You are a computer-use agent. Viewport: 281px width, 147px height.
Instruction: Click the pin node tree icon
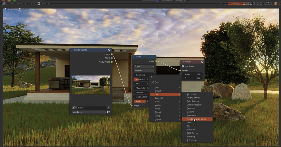click(221, 3)
